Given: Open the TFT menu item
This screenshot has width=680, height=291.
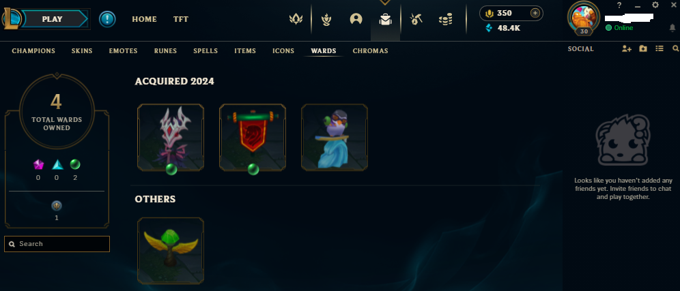Looking at the screenshot, I should coord(181,20).
